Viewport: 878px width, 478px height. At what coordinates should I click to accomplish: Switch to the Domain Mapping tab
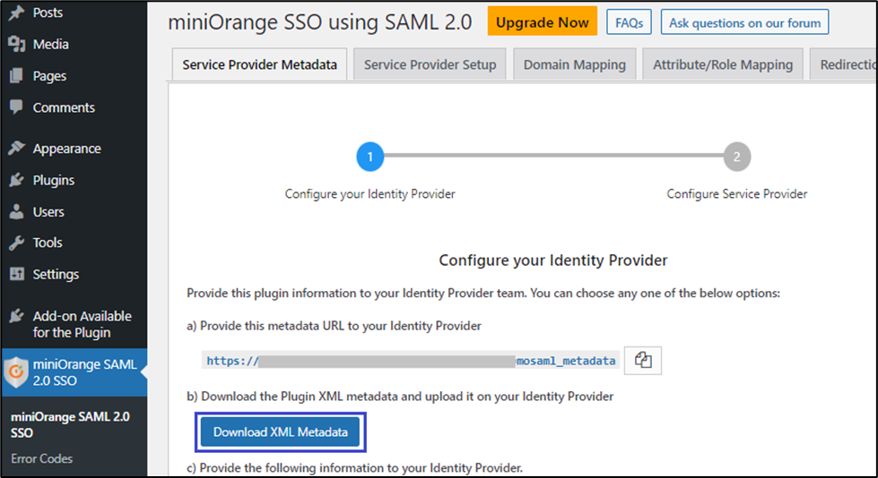point(574,64)
